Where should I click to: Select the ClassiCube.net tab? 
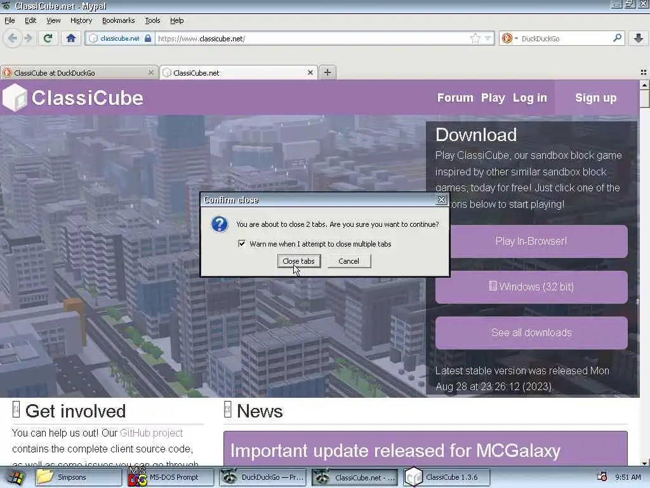239,72
